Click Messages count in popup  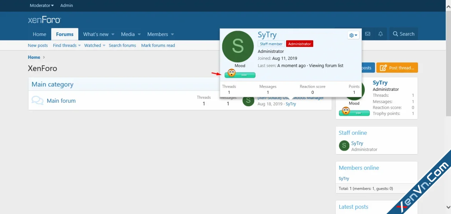(x=268, y=93)
